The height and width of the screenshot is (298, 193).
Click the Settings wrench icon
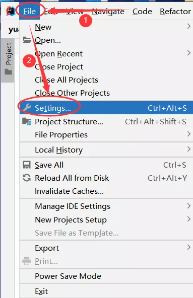[x=27, y=108]
